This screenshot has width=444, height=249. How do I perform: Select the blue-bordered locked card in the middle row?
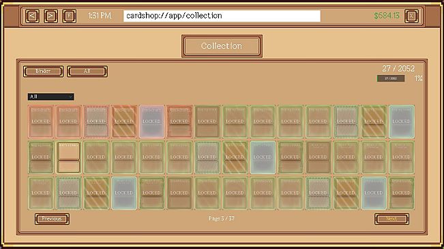click(x=263, y=158)
